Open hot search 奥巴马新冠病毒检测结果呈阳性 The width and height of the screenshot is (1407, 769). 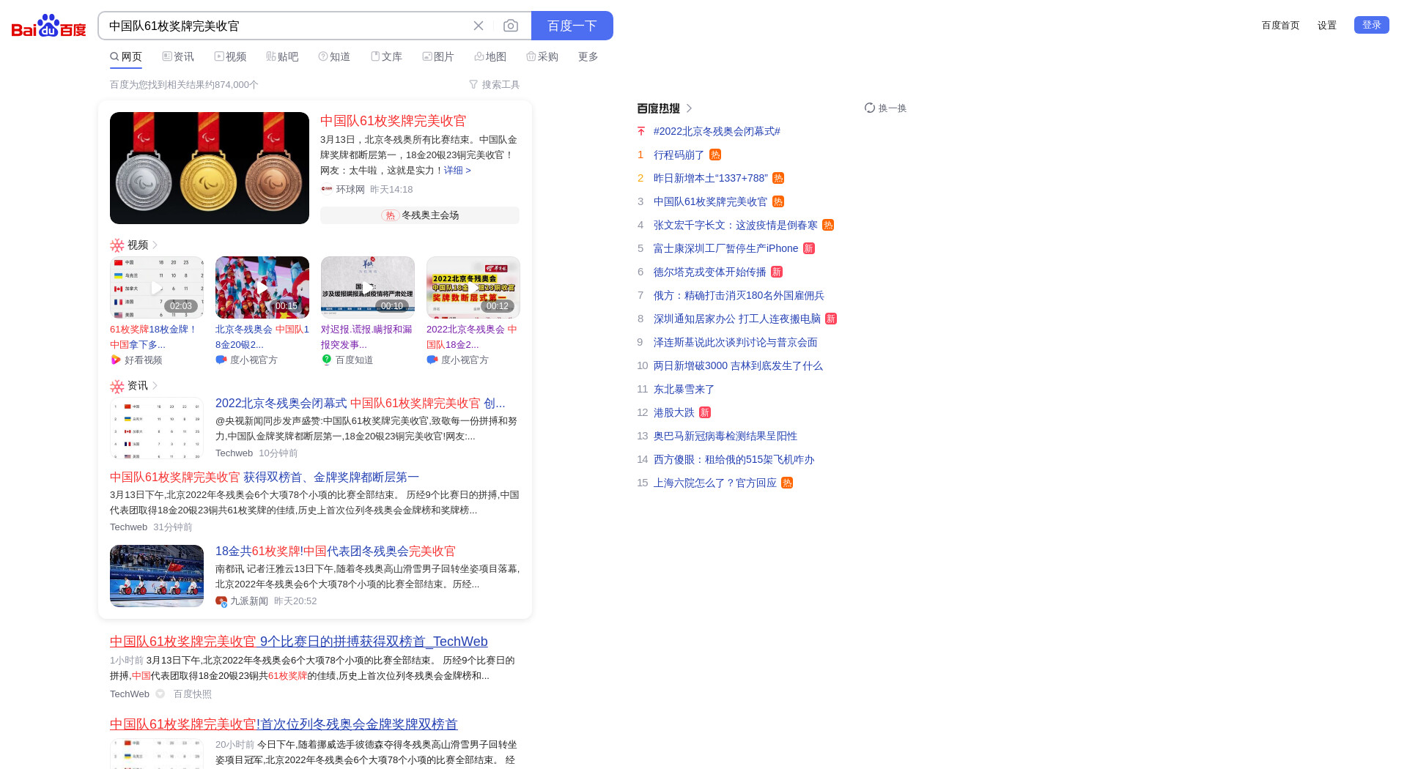point(725,436)
